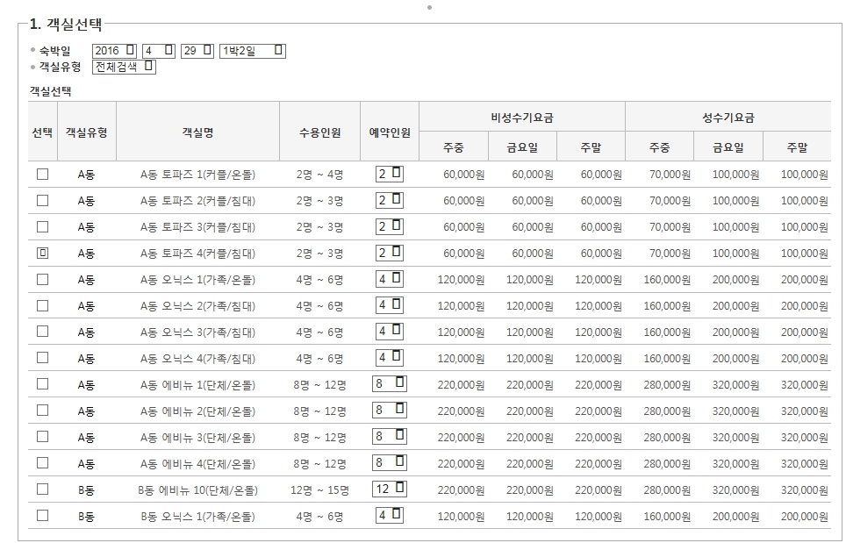Open guest count dropdown for A동 토파즈 1

pos(390,174)
